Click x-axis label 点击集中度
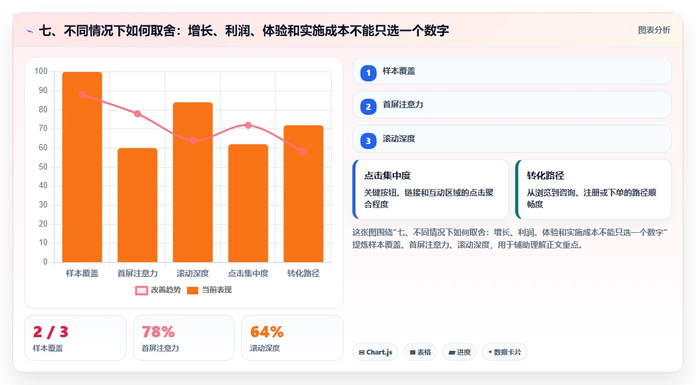This screenshot has width=696, height=385. (248, 274)
